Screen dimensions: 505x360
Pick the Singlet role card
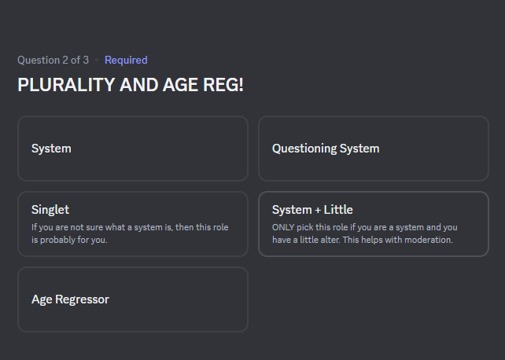click(x=133, y=224)
